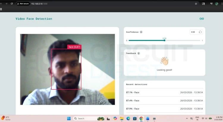The width and height of the screenshot is (223, 122).
Task: Open the Arduino app on the taskbar
Action: pos(154,118)
